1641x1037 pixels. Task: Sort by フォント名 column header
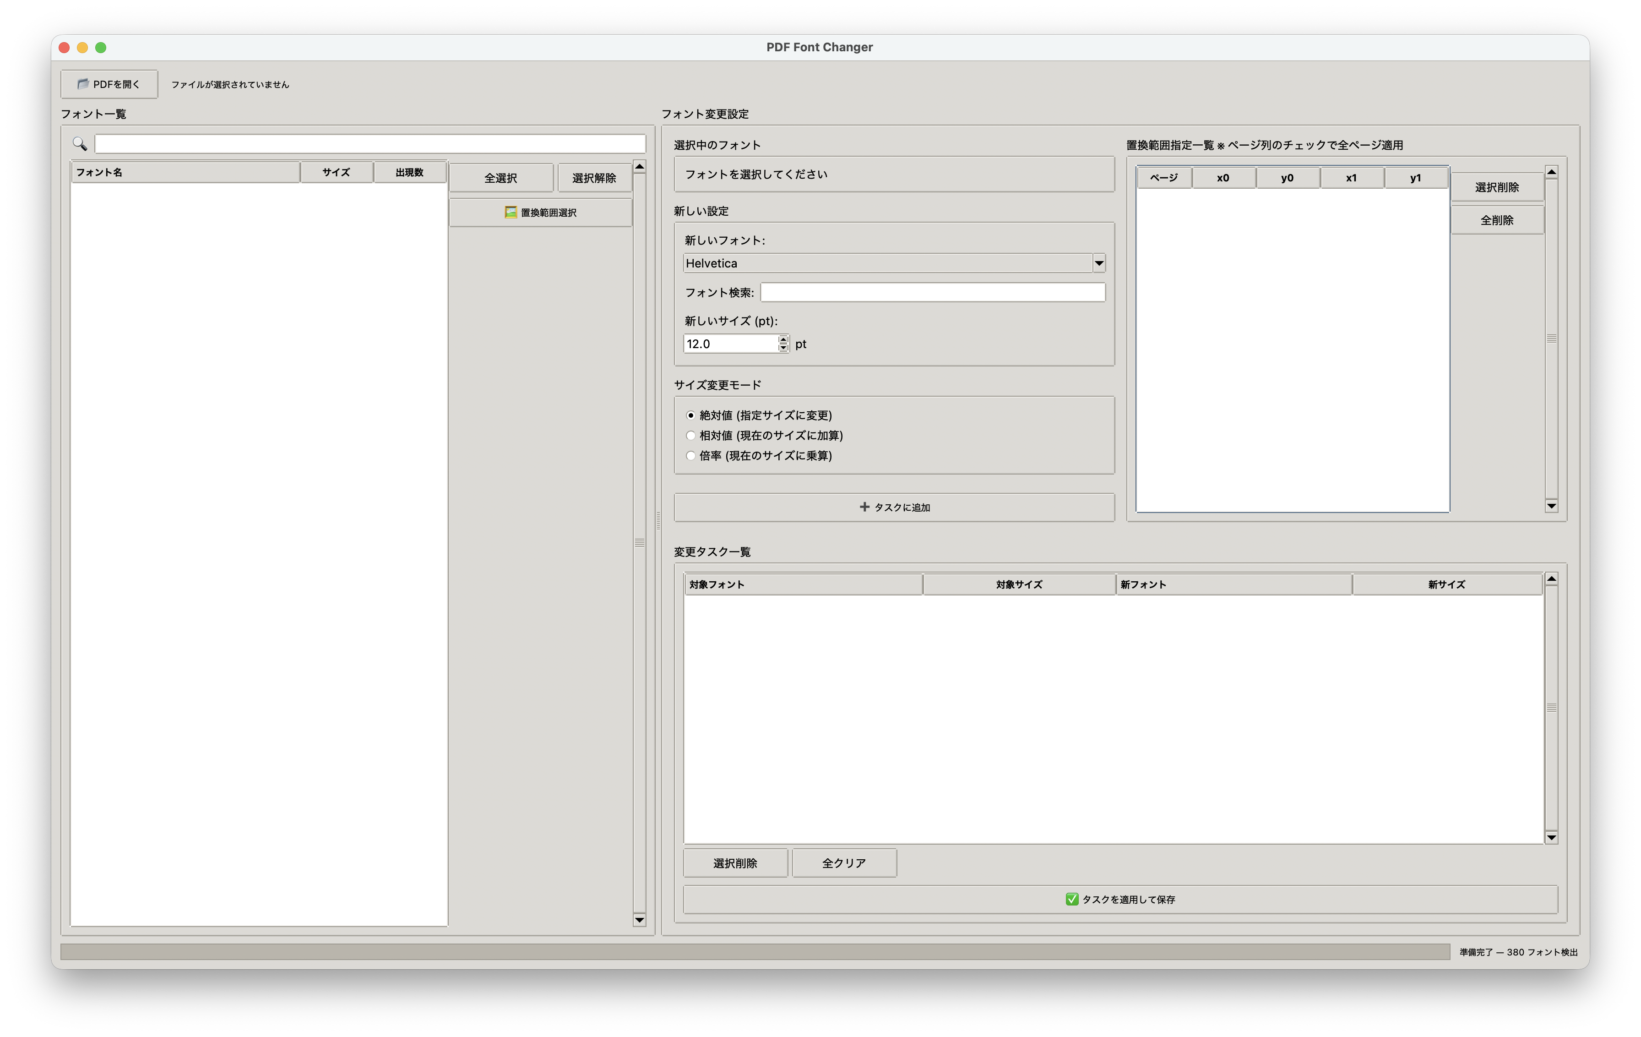pyautogui.click(x=185, y=173)
